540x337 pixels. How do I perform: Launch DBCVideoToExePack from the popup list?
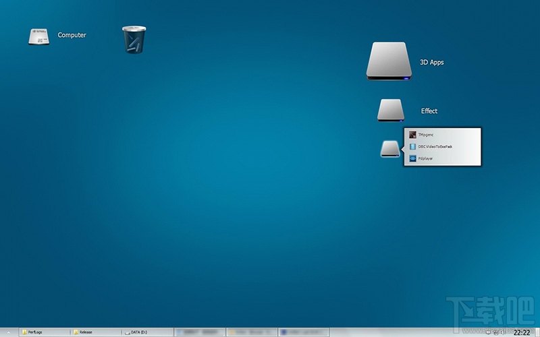click(x=435, y=146)
